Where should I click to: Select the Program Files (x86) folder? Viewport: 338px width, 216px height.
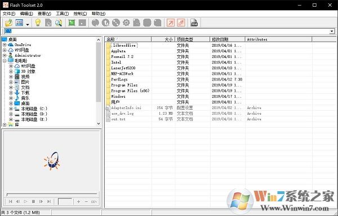tap(130, 91)
